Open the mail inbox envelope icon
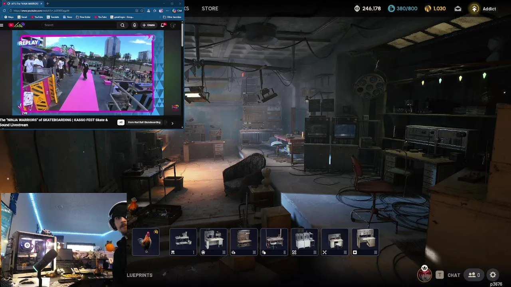Screen dimensions: 511x287 coord(458,8)
